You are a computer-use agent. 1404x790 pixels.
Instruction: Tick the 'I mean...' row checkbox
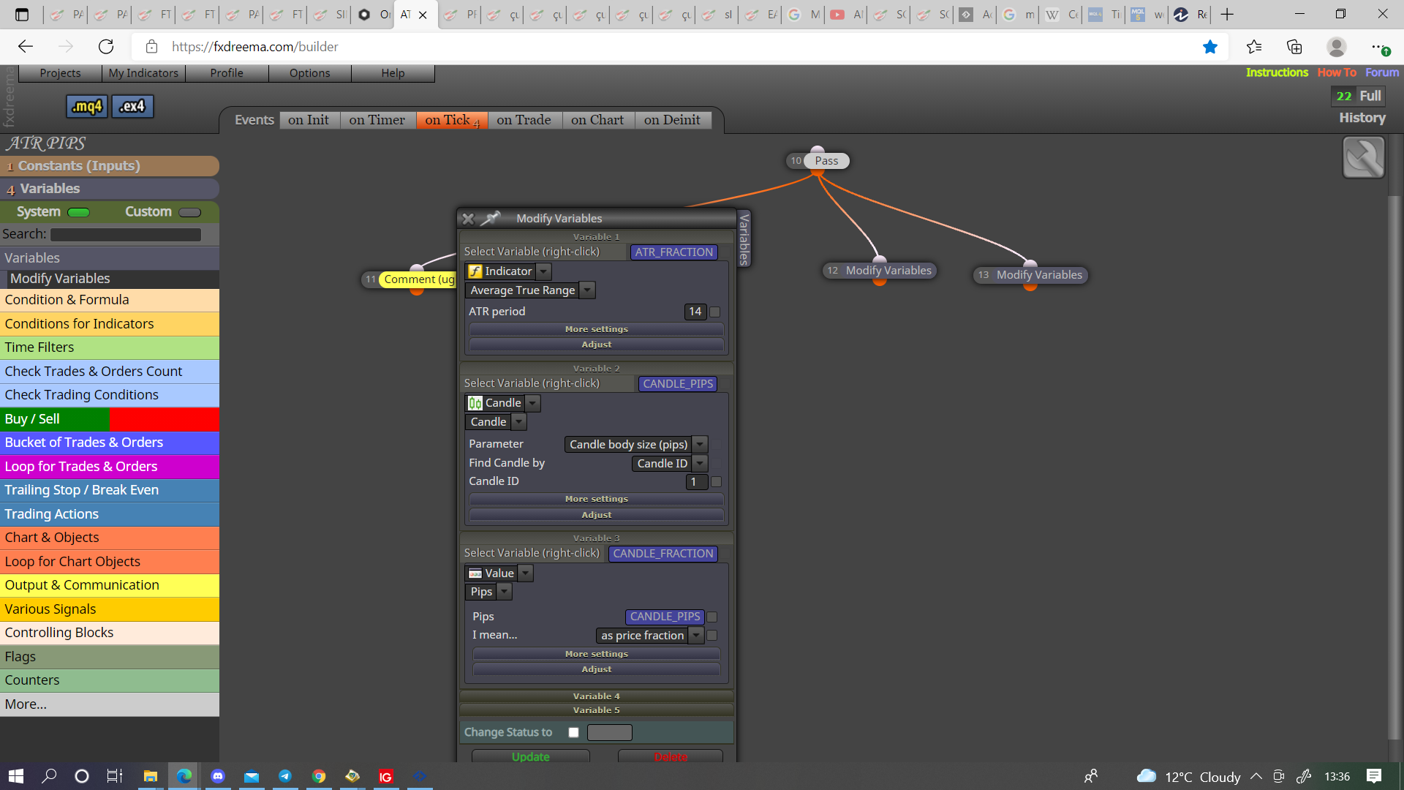pyautogui.click(x=712, y=636)
